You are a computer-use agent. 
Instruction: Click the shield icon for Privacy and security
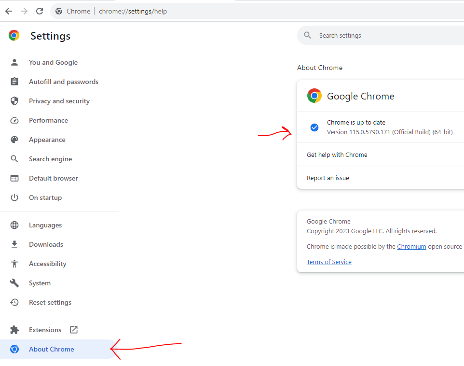pyautogui.click(x=14, y=101)
